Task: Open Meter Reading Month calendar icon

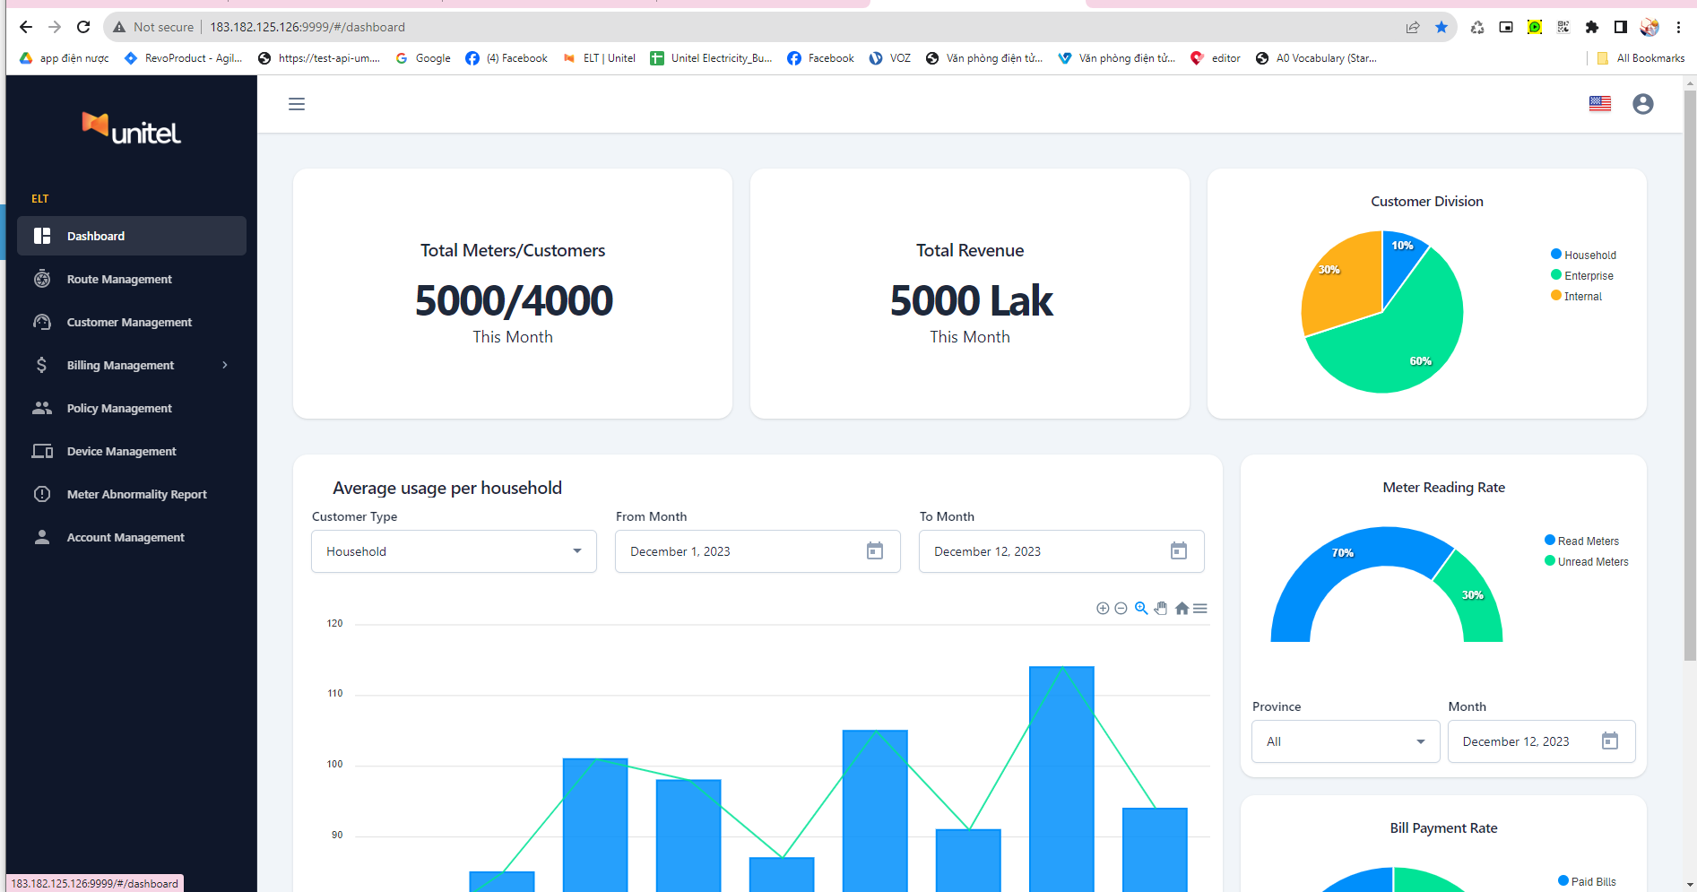Action: coord(1610,741)
